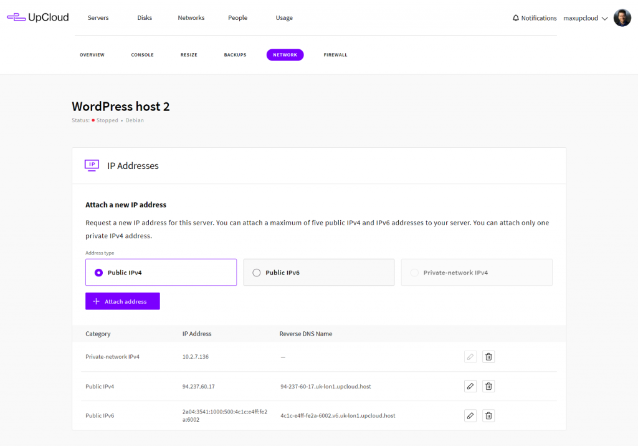Delete the Public IPv6 address via trash icon
Screen dimensions: 638x446
(x=488, y=415)
